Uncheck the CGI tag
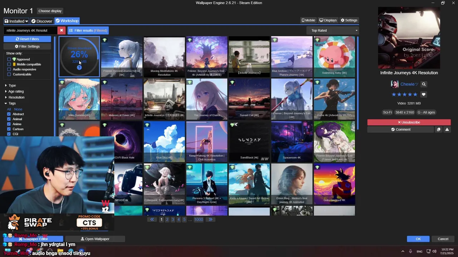The image size is (458, 257). 9,134
